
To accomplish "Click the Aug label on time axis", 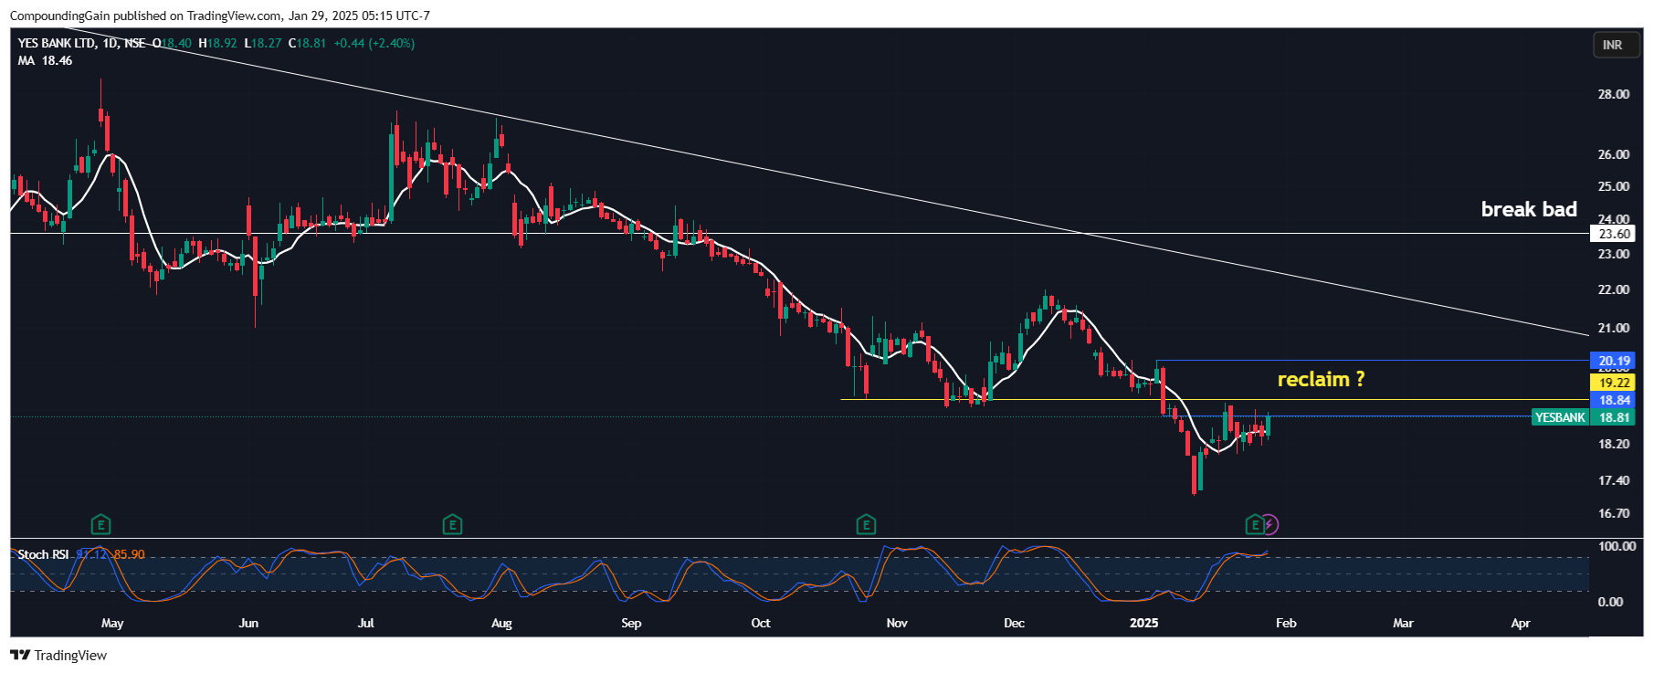I will click(x=501, y=623).
